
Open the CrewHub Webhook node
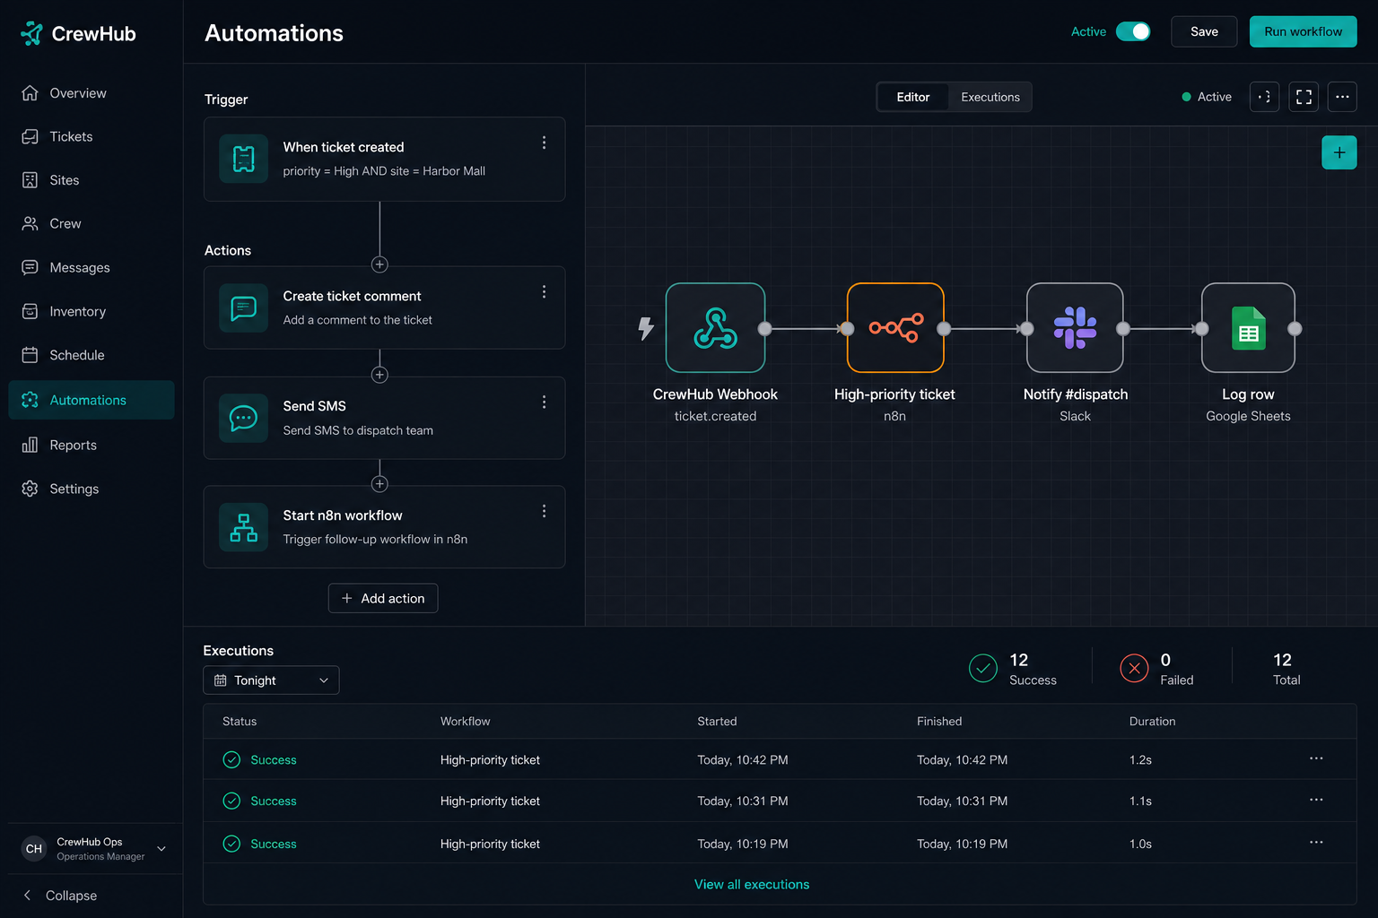715,328
